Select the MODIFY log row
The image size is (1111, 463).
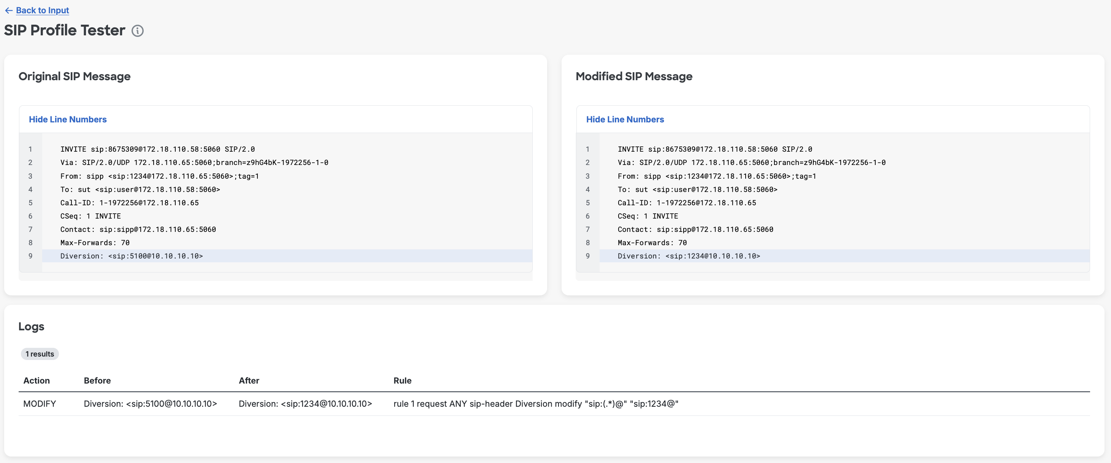554,404
